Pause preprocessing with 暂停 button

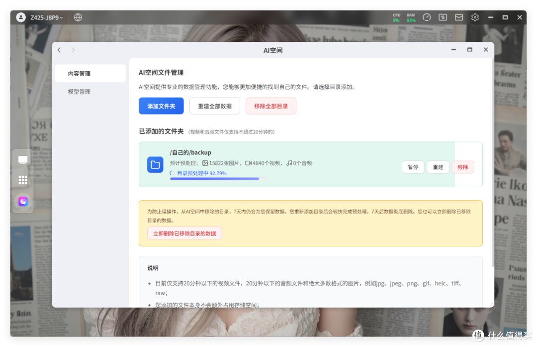point(413,167)
